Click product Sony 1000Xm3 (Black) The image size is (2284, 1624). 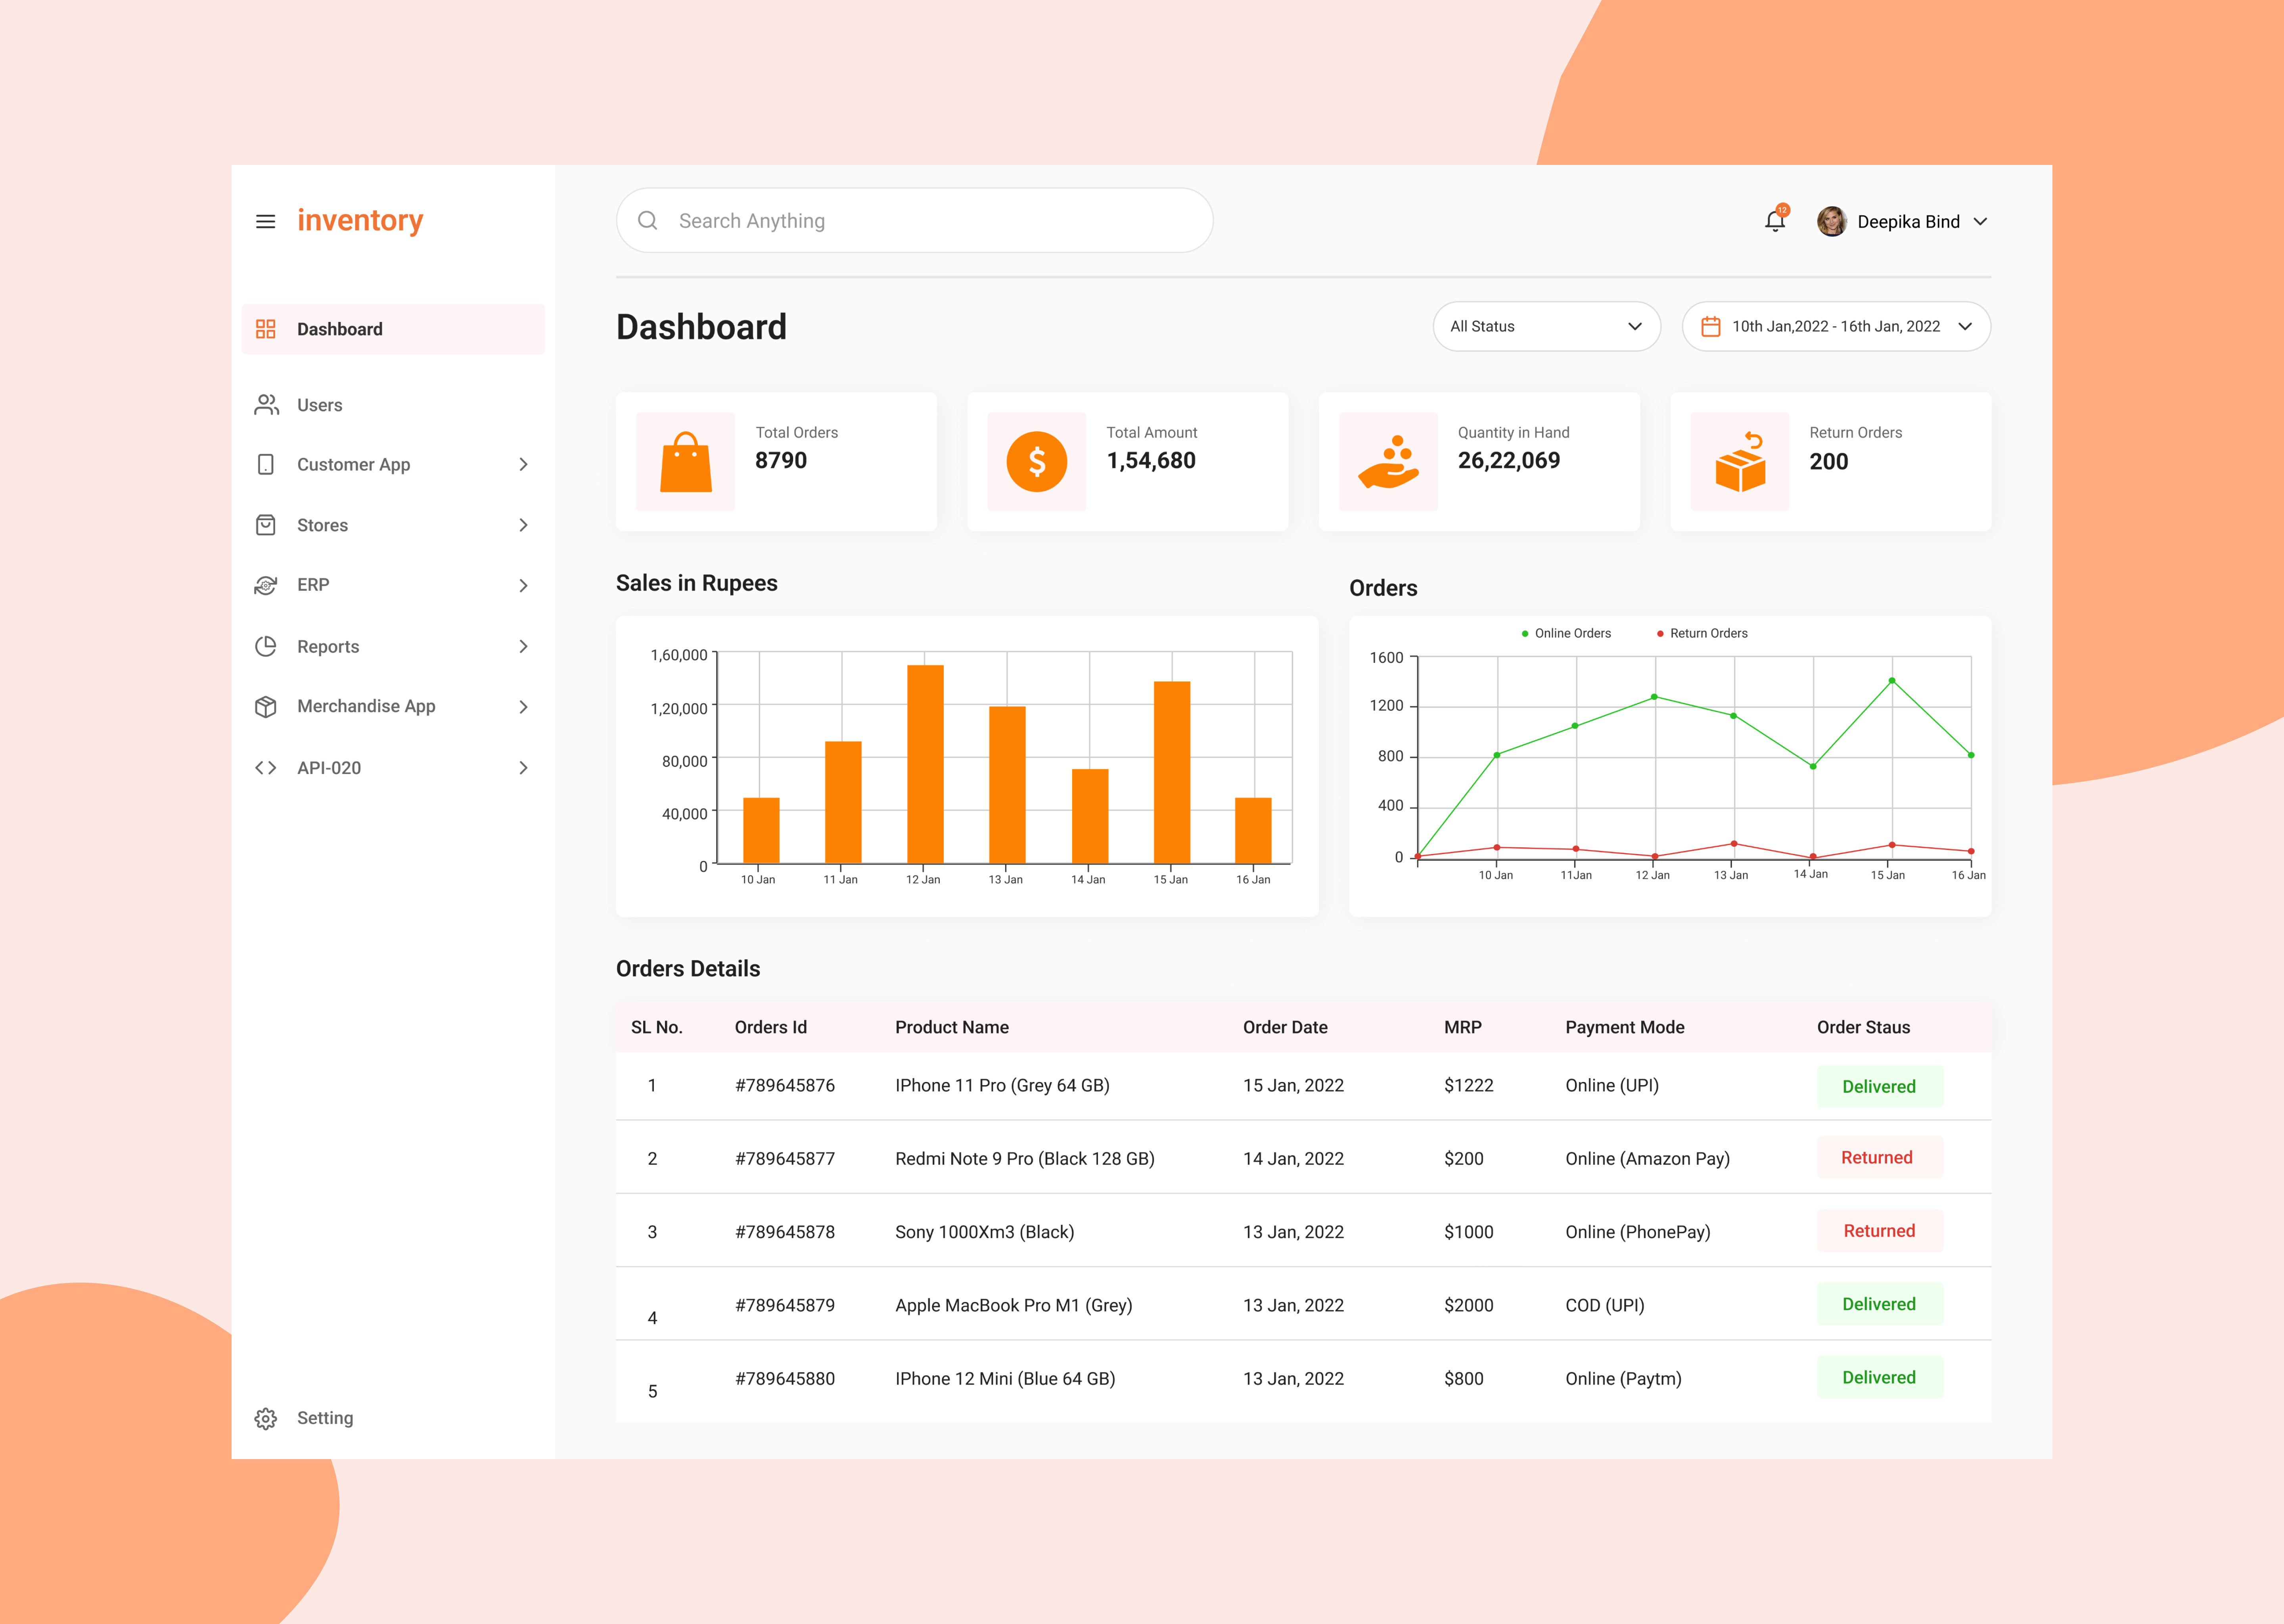(x=984, y=1232)
